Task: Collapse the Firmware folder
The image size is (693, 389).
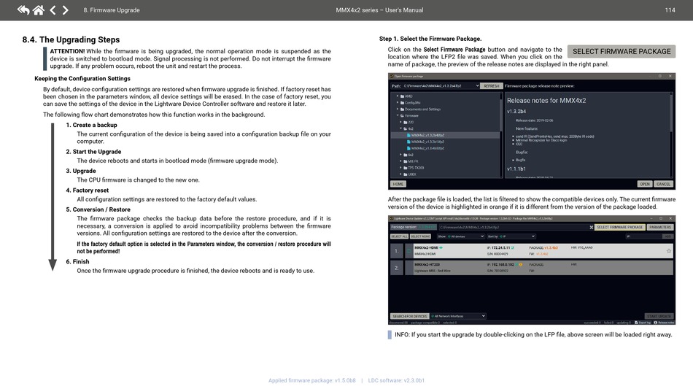Action: [398, 115]
